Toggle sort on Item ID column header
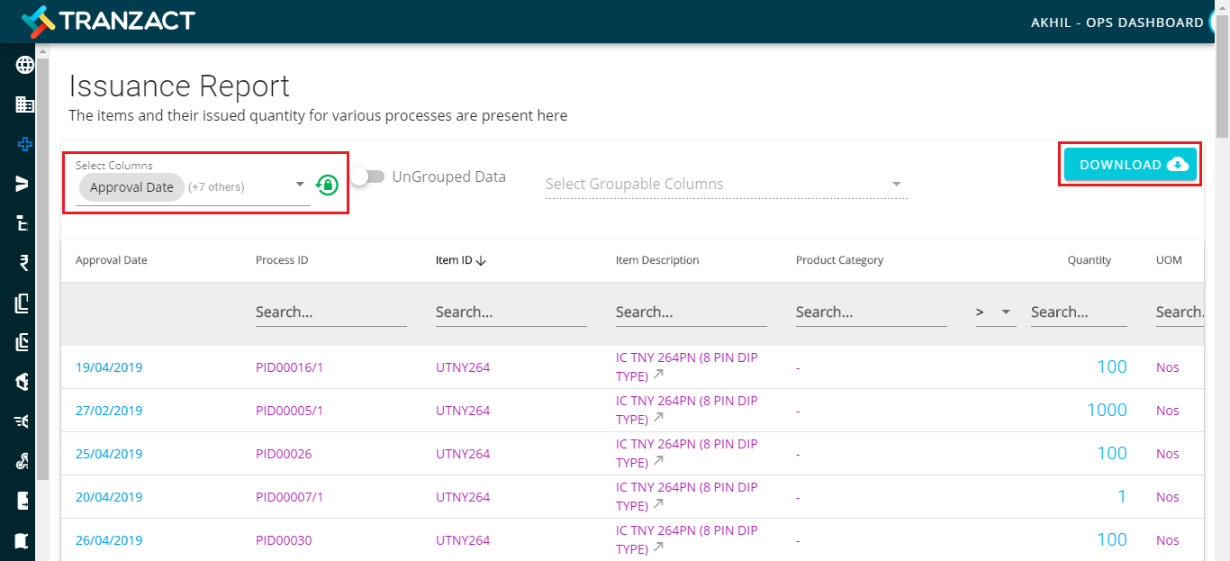The image size is (1230, 561). [461, 260]
